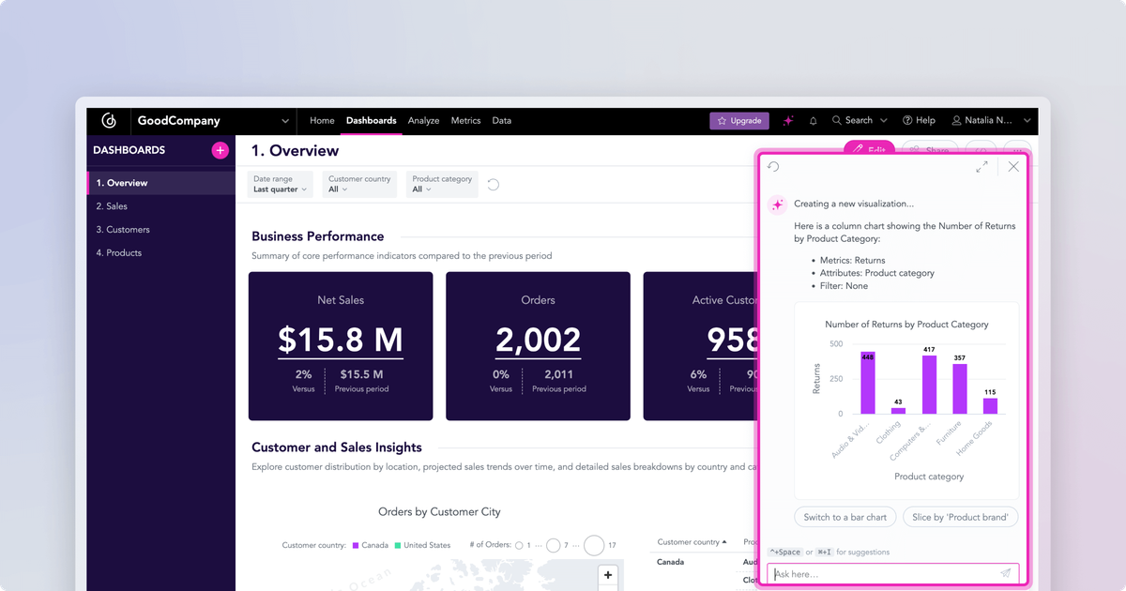Screen dimensions: 1126x591
Task: Open the Date range 'Last quarter' dropdown
Action: (280, 184)
